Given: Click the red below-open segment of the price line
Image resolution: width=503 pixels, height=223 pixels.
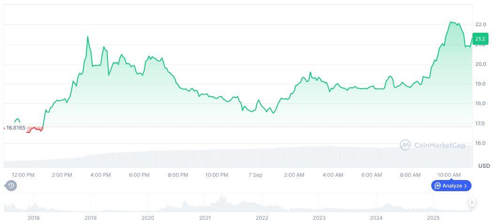Looking at the screenshot, I should point(34,129).
